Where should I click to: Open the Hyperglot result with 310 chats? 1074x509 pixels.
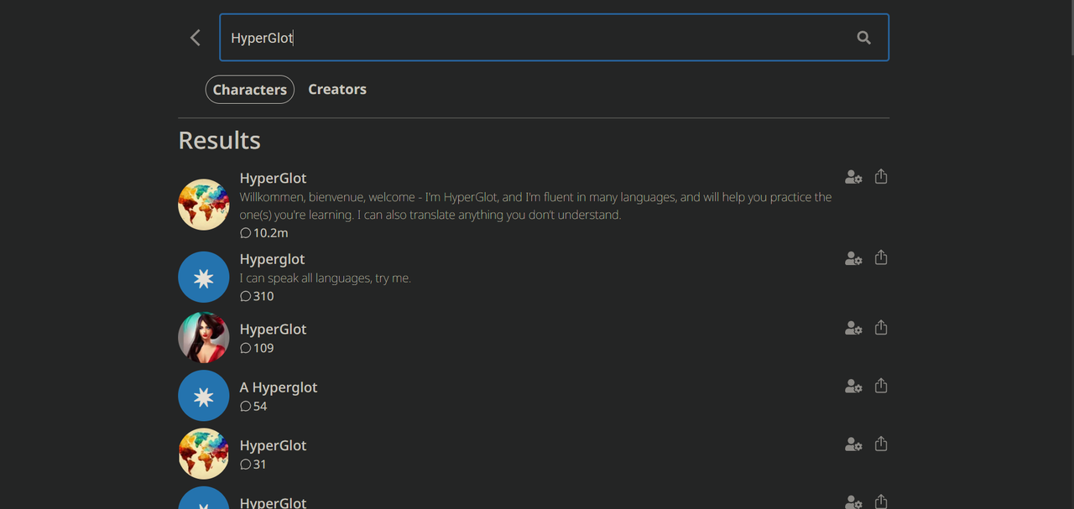[x=272, y=259]
